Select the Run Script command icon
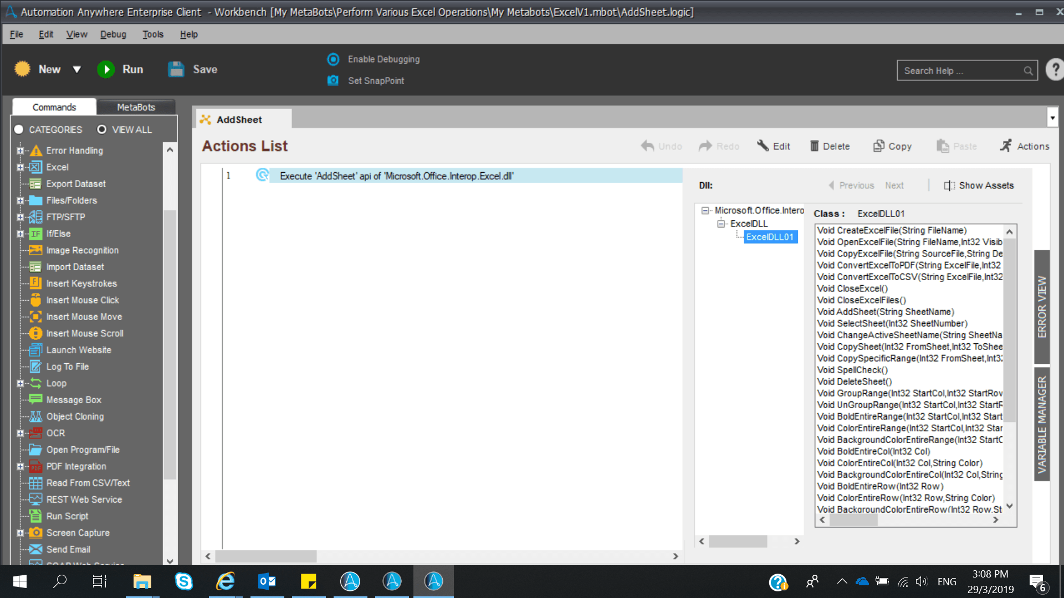This screenshot has height=598, width=1064. (x=35, y=516)
